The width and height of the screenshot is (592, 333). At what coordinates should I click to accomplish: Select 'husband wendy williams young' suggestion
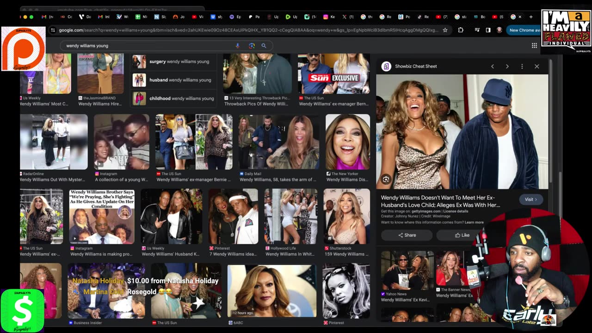pos(173,80)
